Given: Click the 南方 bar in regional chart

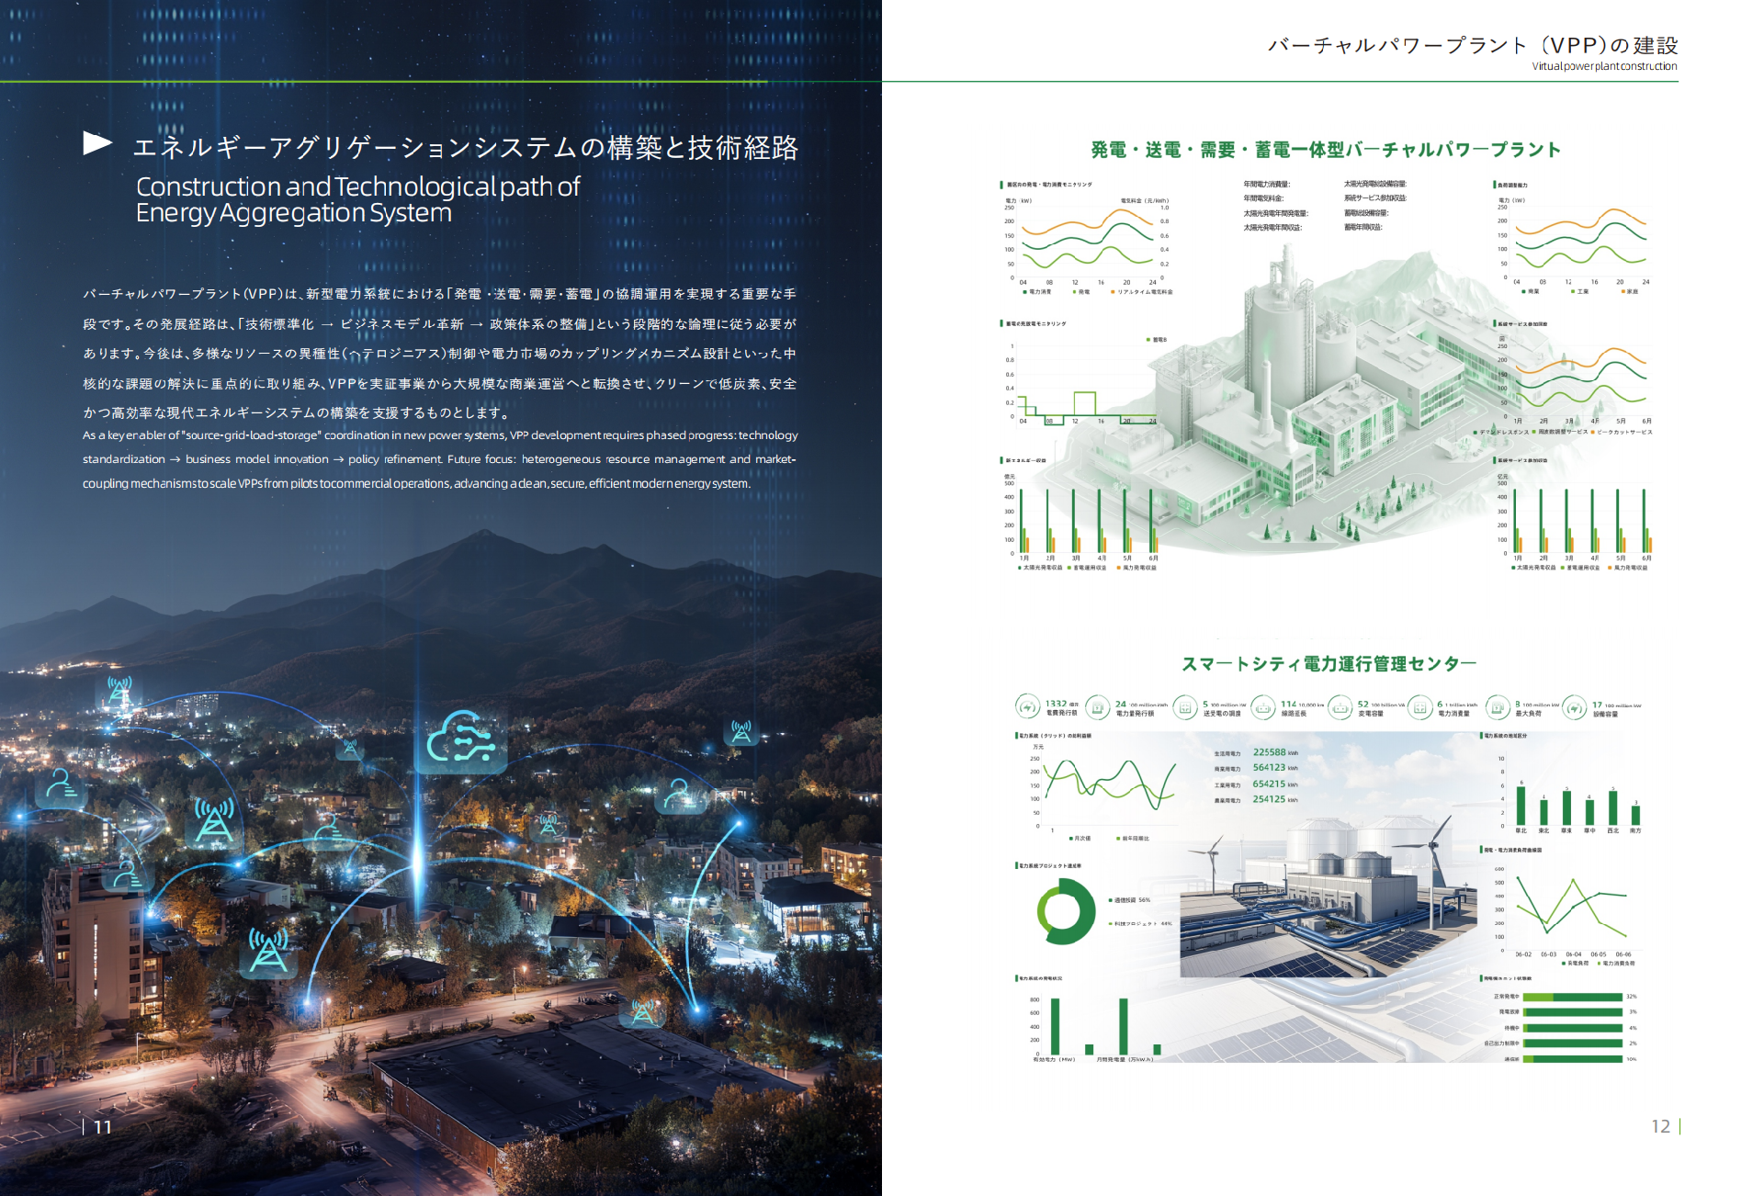Looking at the screenshot, I should [1635, 815].
